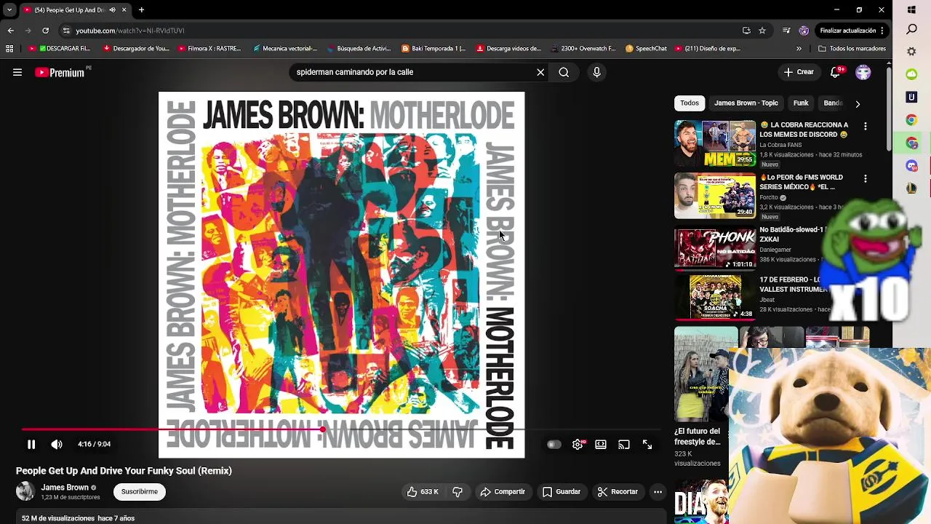Select the Todos filter chip

pos(690,103)
